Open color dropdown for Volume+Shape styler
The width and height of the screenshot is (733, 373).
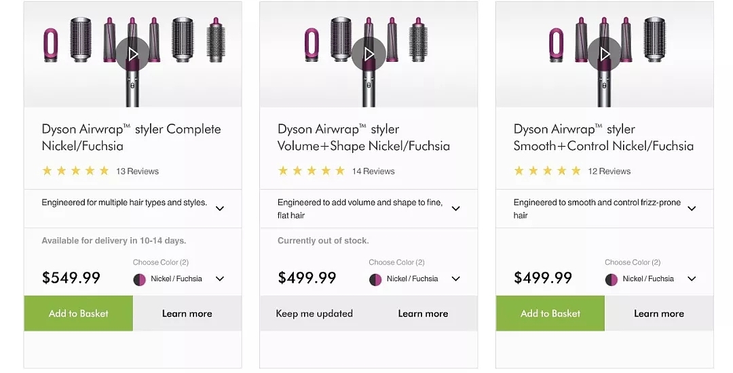pos(456,279)
